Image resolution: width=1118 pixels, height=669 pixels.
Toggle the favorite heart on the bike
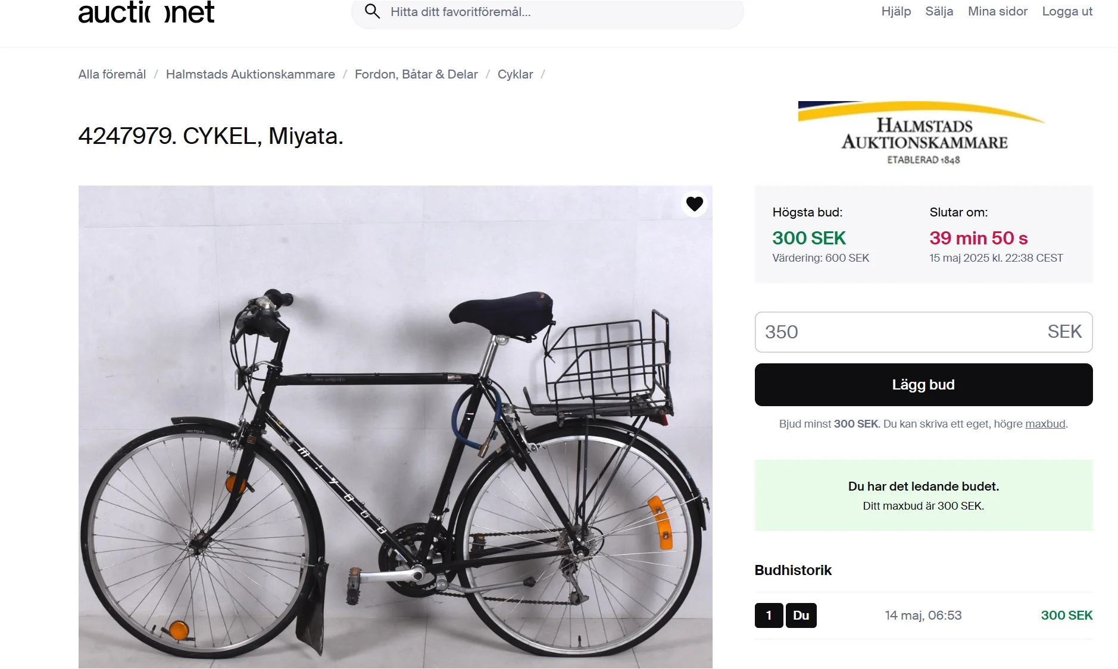click(x=694, y=204)
